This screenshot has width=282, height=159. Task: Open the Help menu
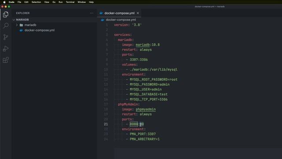tap(91, 2)
